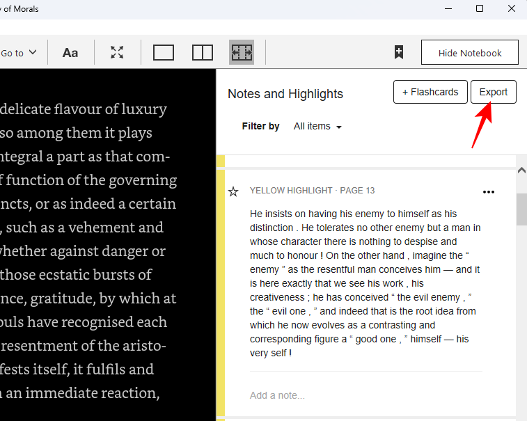Click the Hide Notebook button
The height and width of the screenshot is (421, 527).
pyautogui.click(x=470, y=53)
